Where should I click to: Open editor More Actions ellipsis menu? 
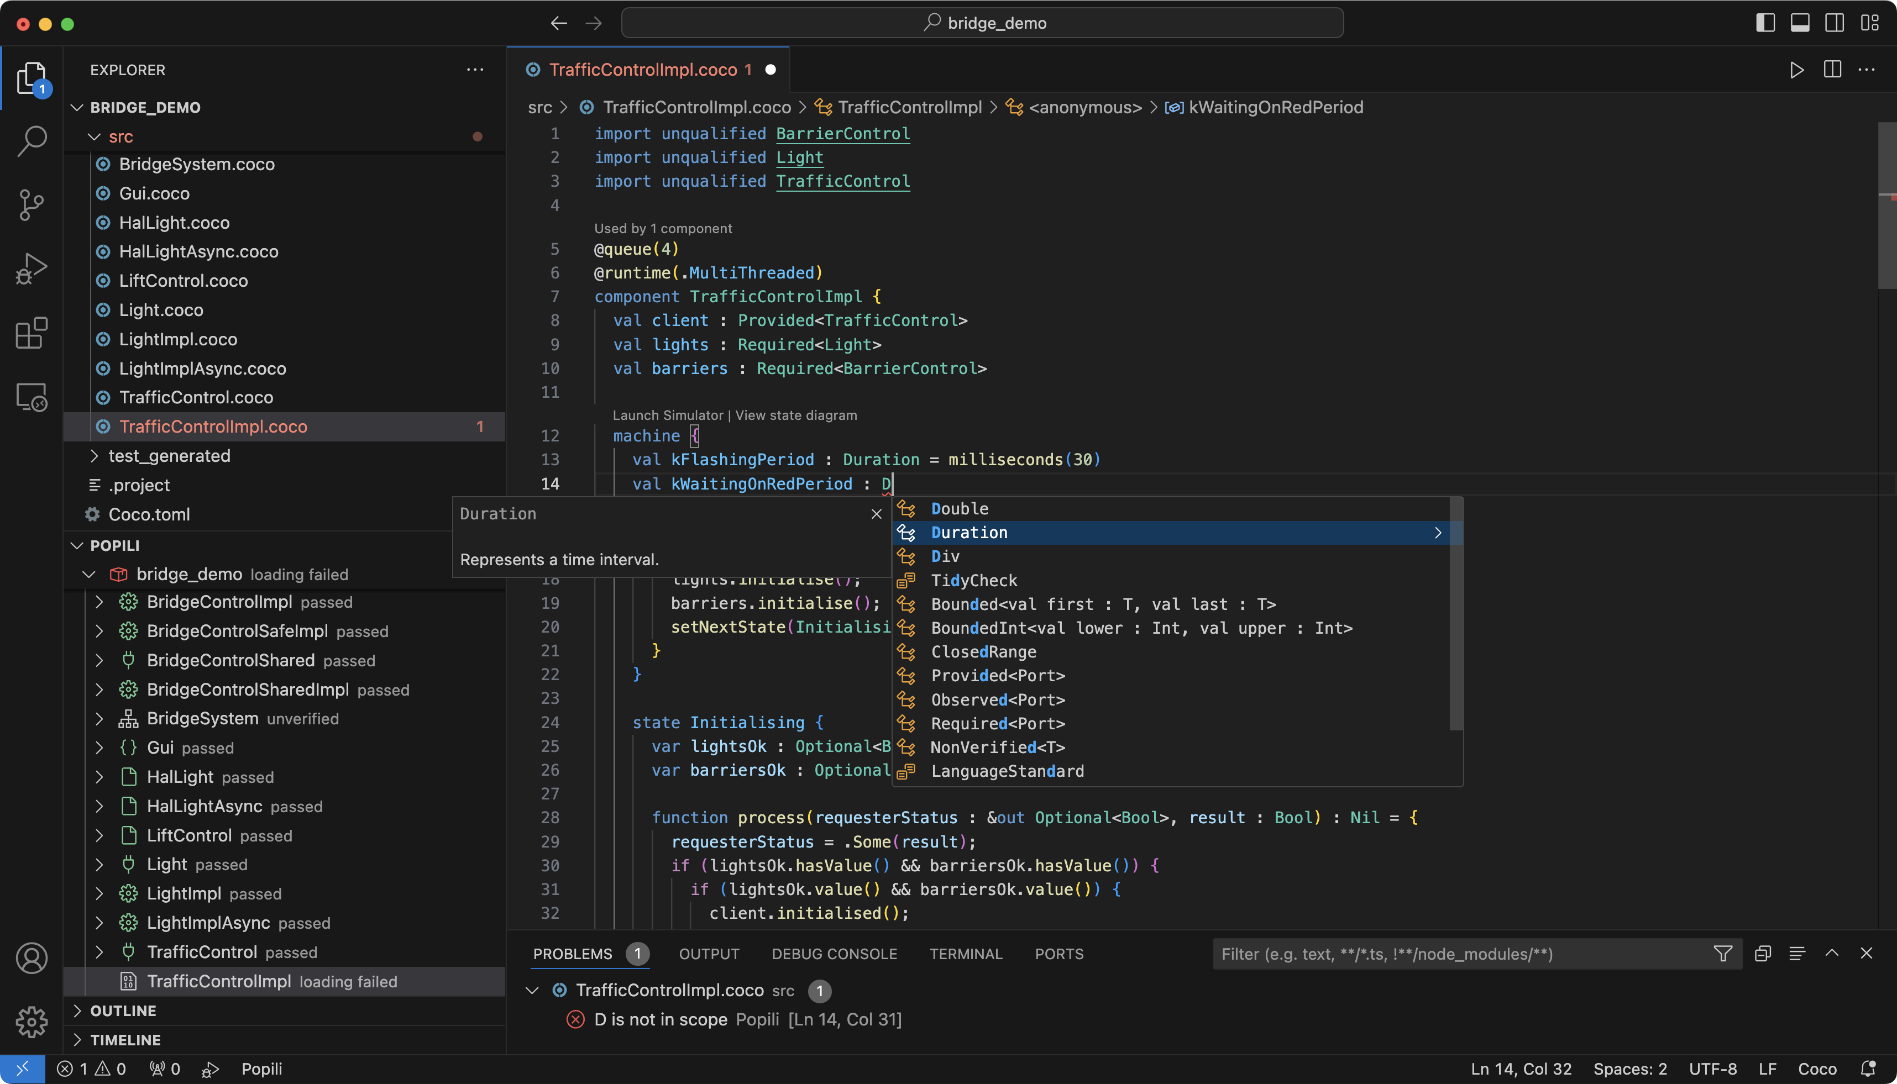pos(1867,70)
